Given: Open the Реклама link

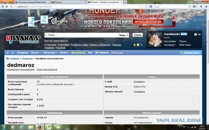Looking at the screenshot, I should click(x=60, y=48).
